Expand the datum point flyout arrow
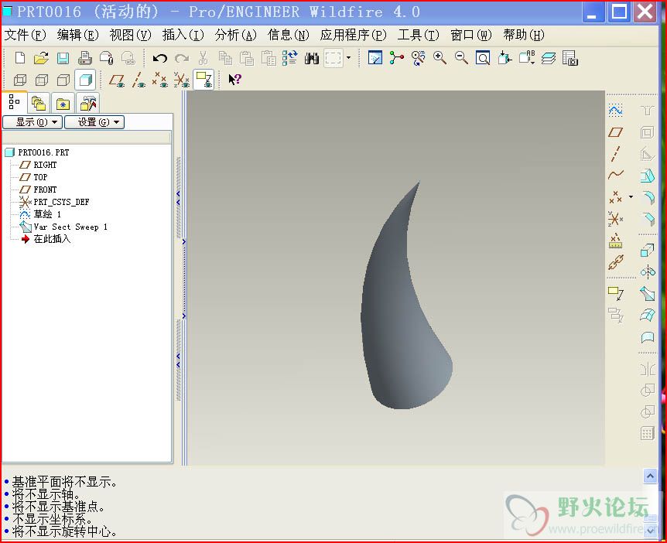667x543 pixels. [631, 196]
